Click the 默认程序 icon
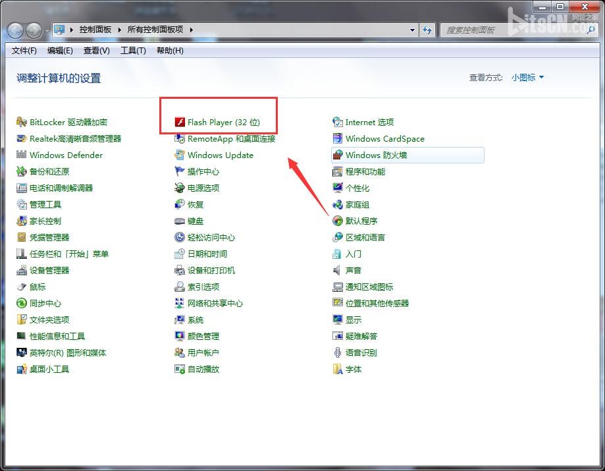 pos(338,221)
